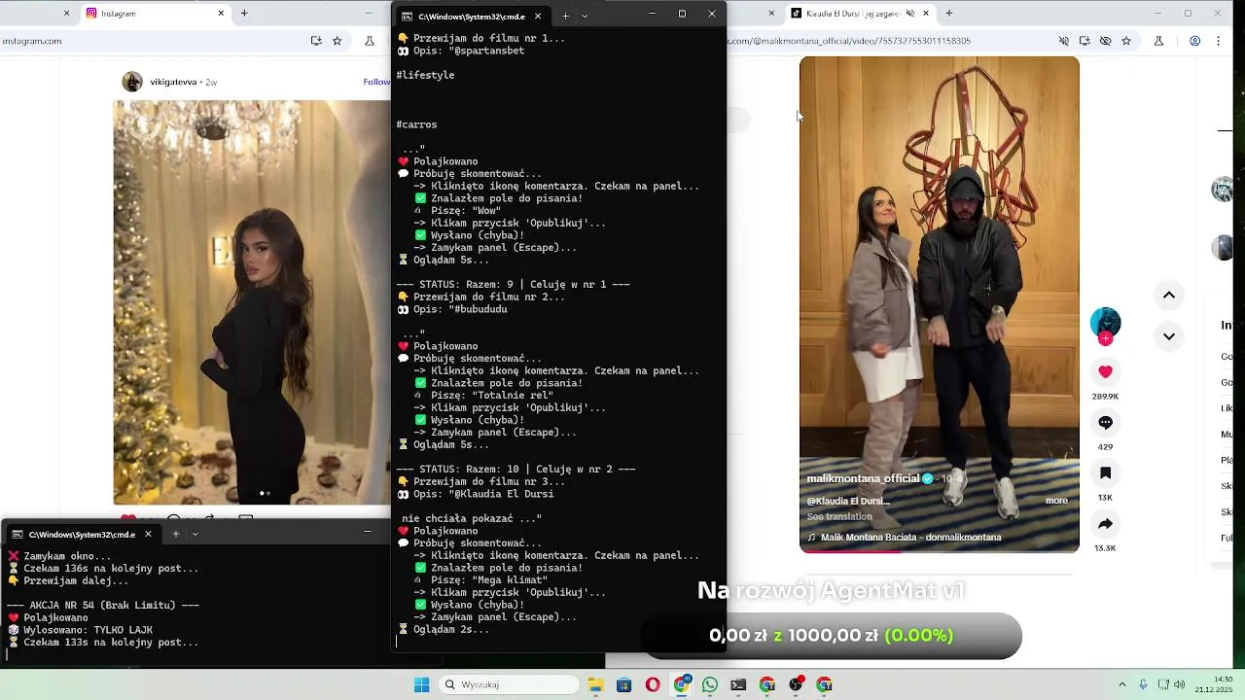Click the Instagram post photo
Viewport: 1245px width, 700px height.
(x=252, y=302)
